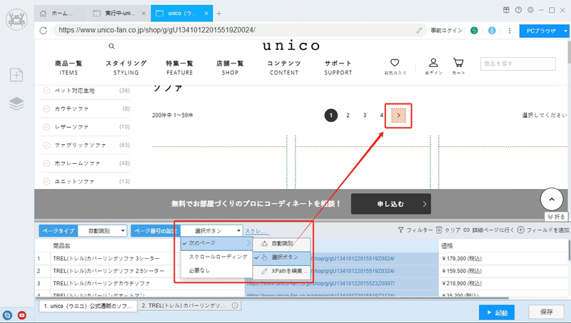Open the three-dot more menu

510,31
